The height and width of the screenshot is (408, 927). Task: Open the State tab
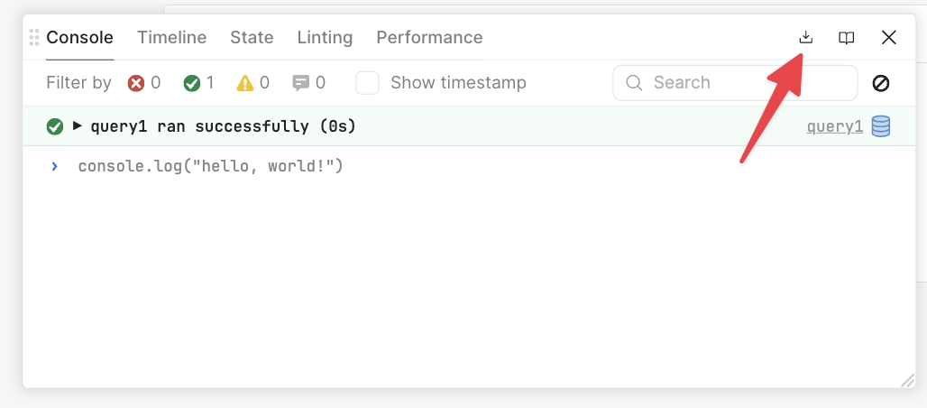(252, 37)
